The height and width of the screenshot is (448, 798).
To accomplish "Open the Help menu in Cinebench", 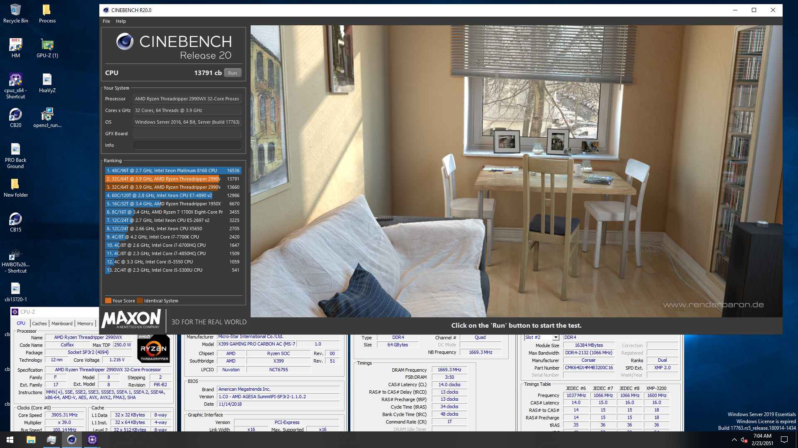I will pyautogui.click(x=121, y=21).
